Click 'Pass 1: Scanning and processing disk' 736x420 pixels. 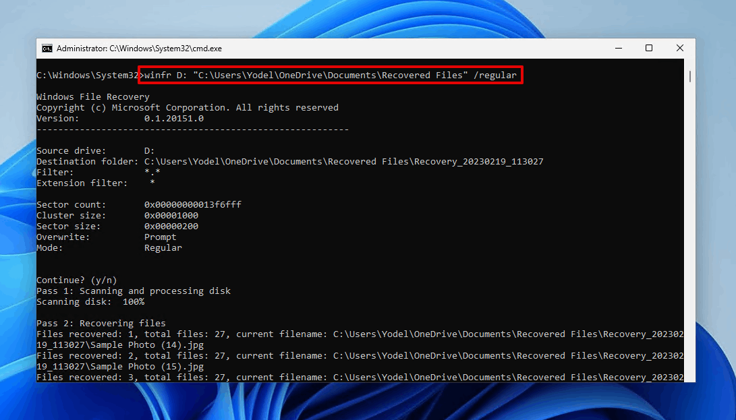pyautogui.click(x=134, y=291)
